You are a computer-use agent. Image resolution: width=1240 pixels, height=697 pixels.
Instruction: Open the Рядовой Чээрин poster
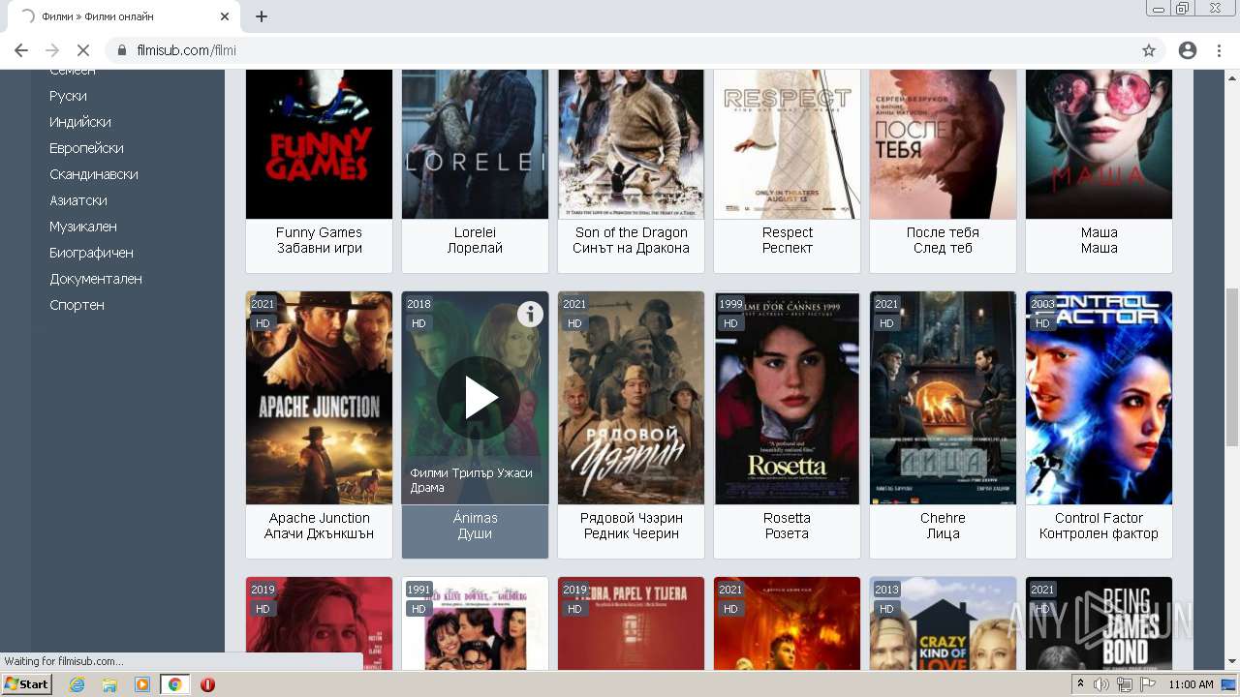(x=631, y=398)
